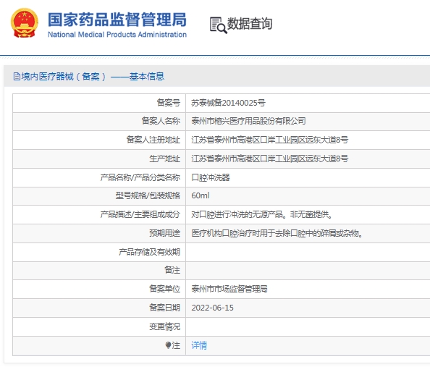Select the 60ml specification value
430x367 pixels.
(201, 195)
